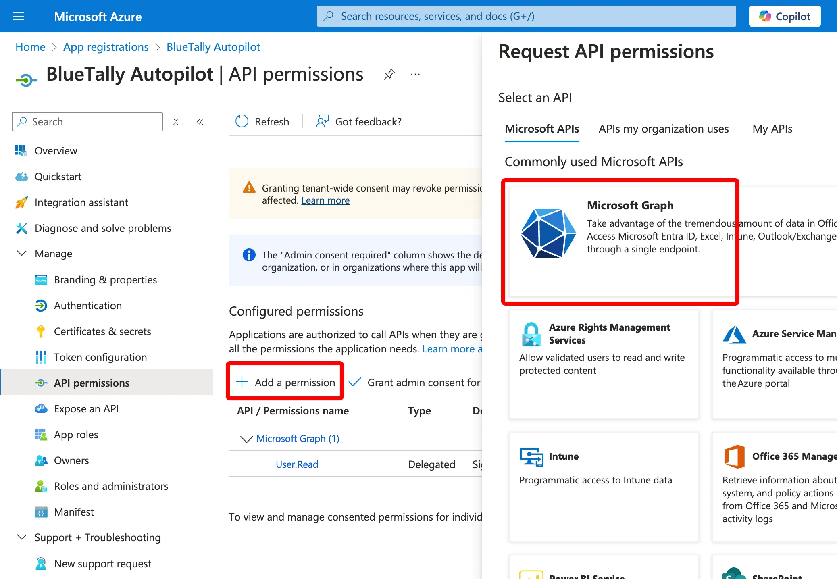Open Roles and administrators

click(x=111, y=486)
